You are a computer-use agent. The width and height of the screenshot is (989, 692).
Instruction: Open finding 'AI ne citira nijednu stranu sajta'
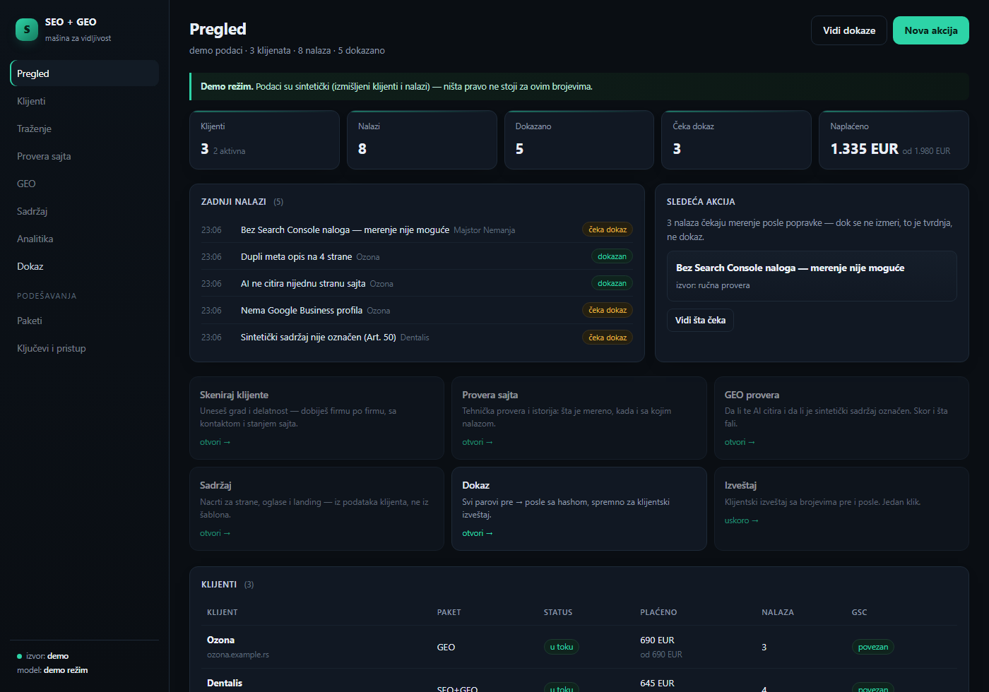417,283
